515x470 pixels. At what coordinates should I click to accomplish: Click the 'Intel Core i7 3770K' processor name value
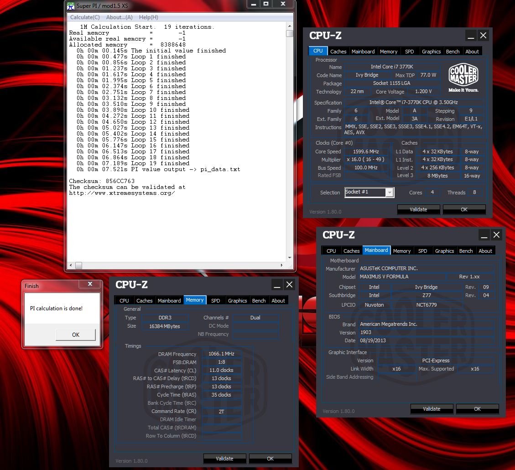tap(392, 67)
